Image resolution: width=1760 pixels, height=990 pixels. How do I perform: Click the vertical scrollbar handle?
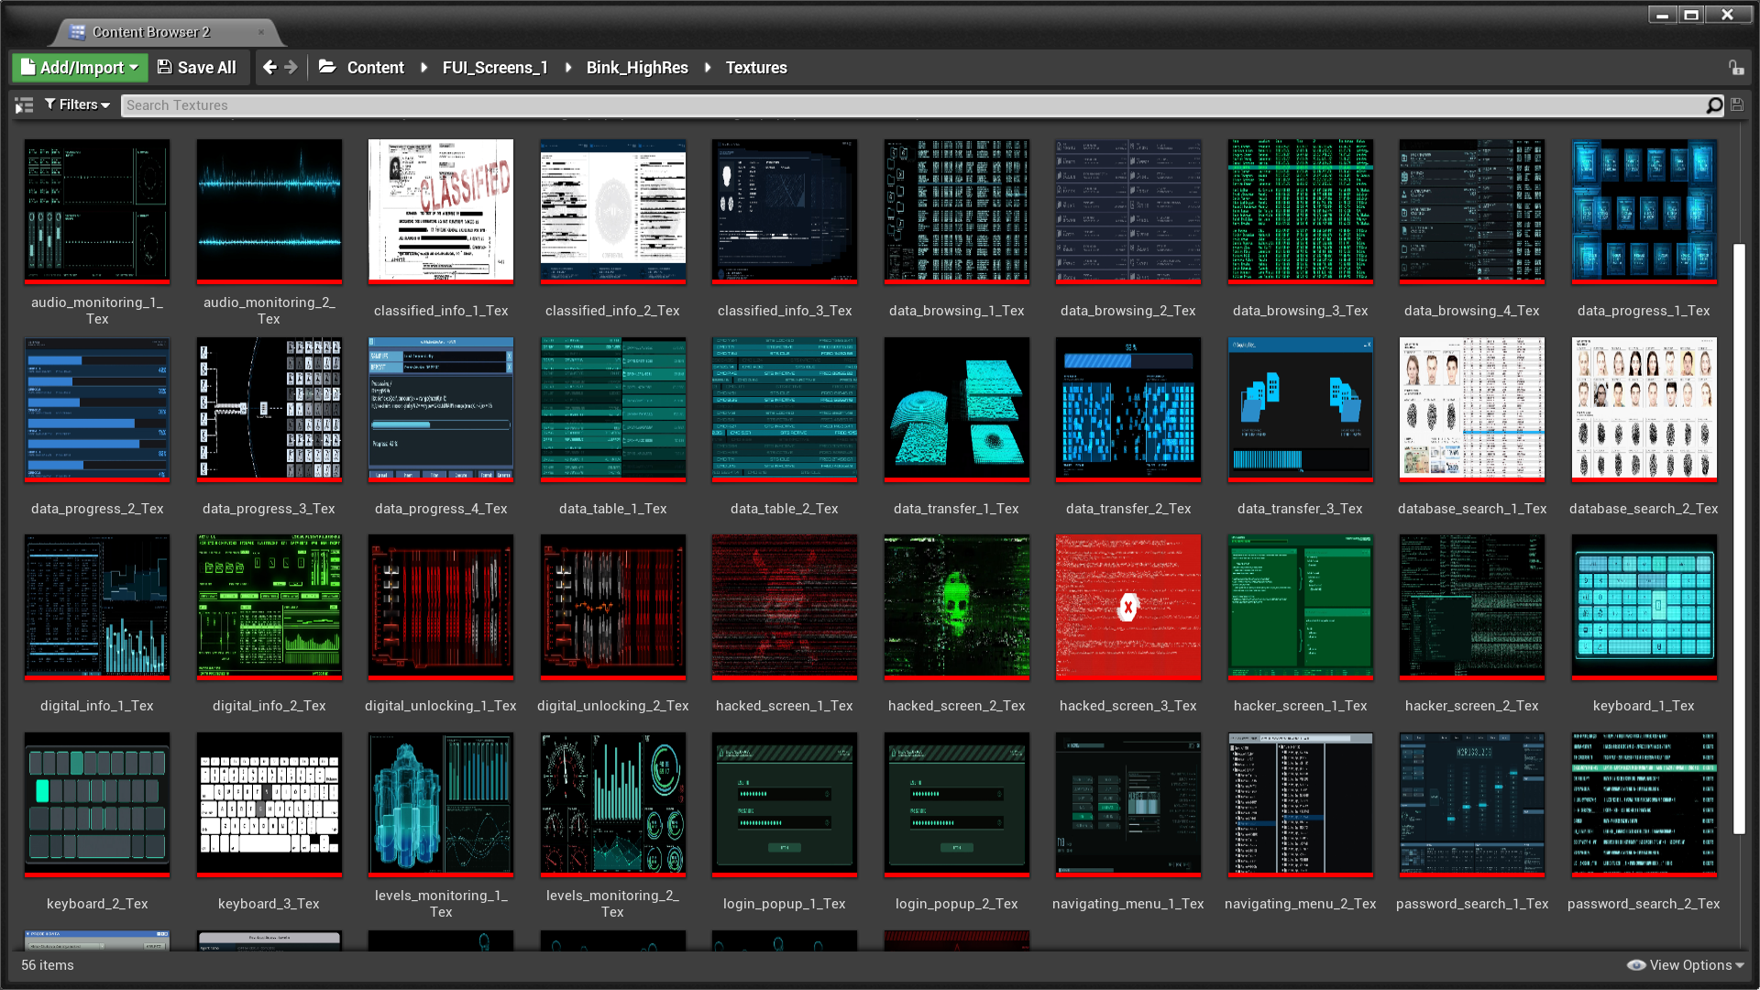click(x=1739, y=538)
